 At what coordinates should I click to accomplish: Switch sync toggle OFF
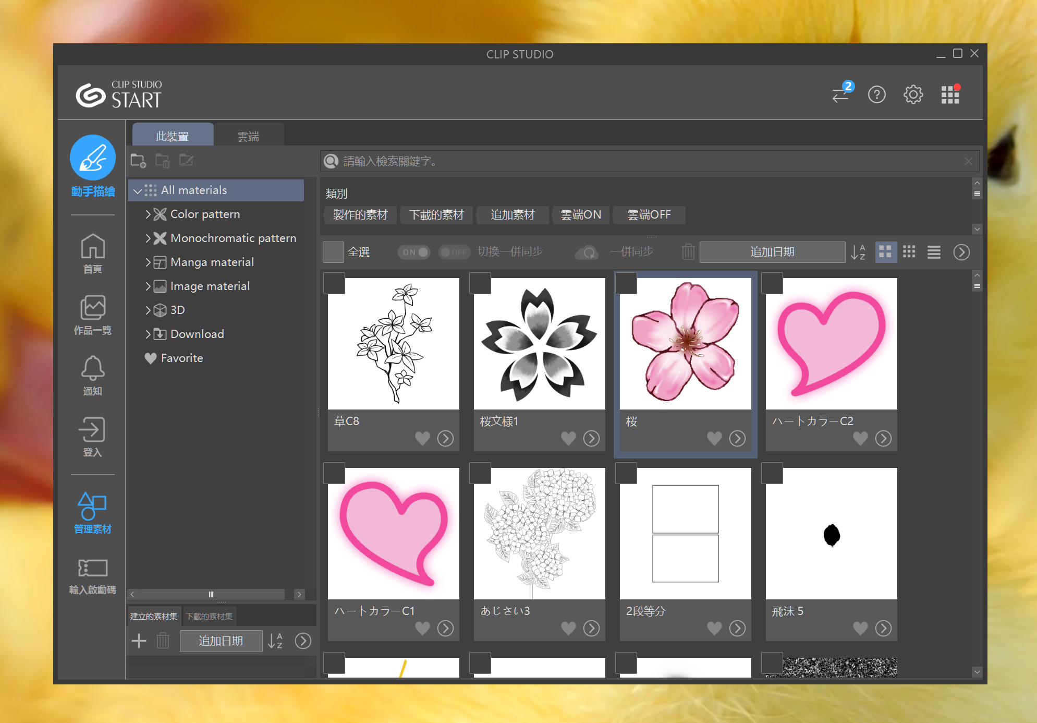454,252
